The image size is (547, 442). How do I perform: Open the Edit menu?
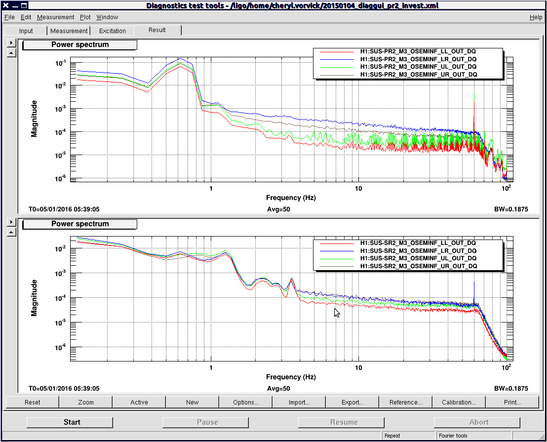tap(26, 17)
